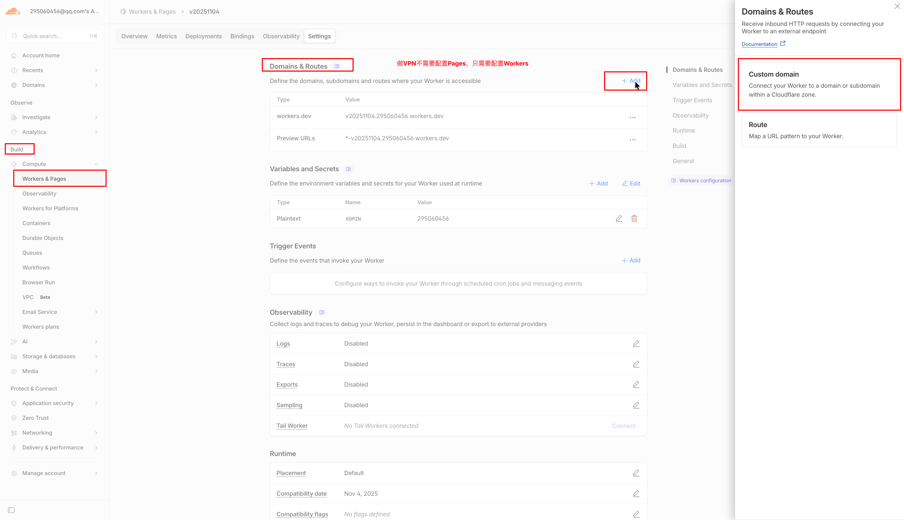Add a new trigger event
Viewport: 904px width, 520px height.
pos(631,260)
